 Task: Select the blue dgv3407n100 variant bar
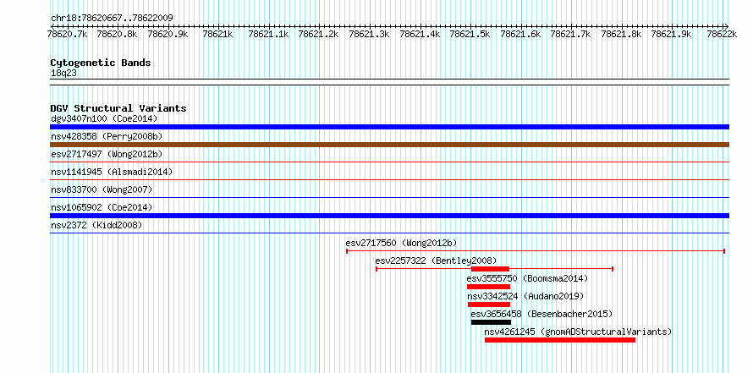(x=389, y=127)
